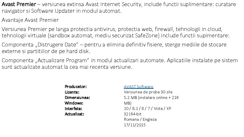
Task: Click the date 17/11/2015
Action: tap(135, 125)
